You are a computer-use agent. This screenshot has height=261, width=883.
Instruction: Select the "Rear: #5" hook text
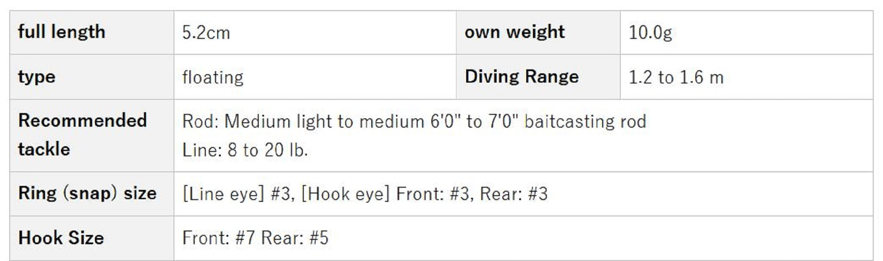(x=295, y=238)
